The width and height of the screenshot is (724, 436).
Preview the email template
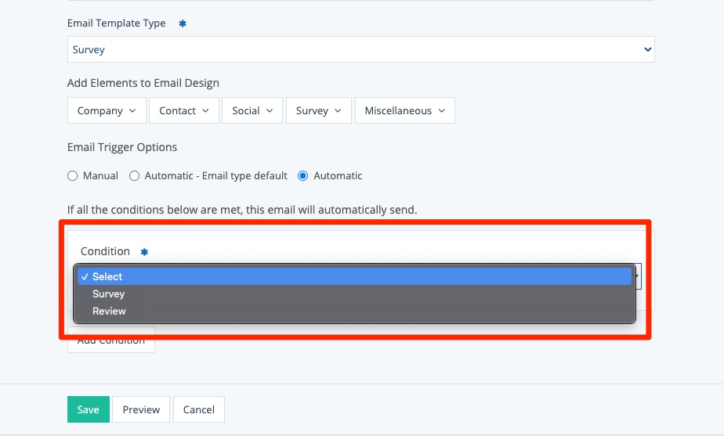click(141, 409)
